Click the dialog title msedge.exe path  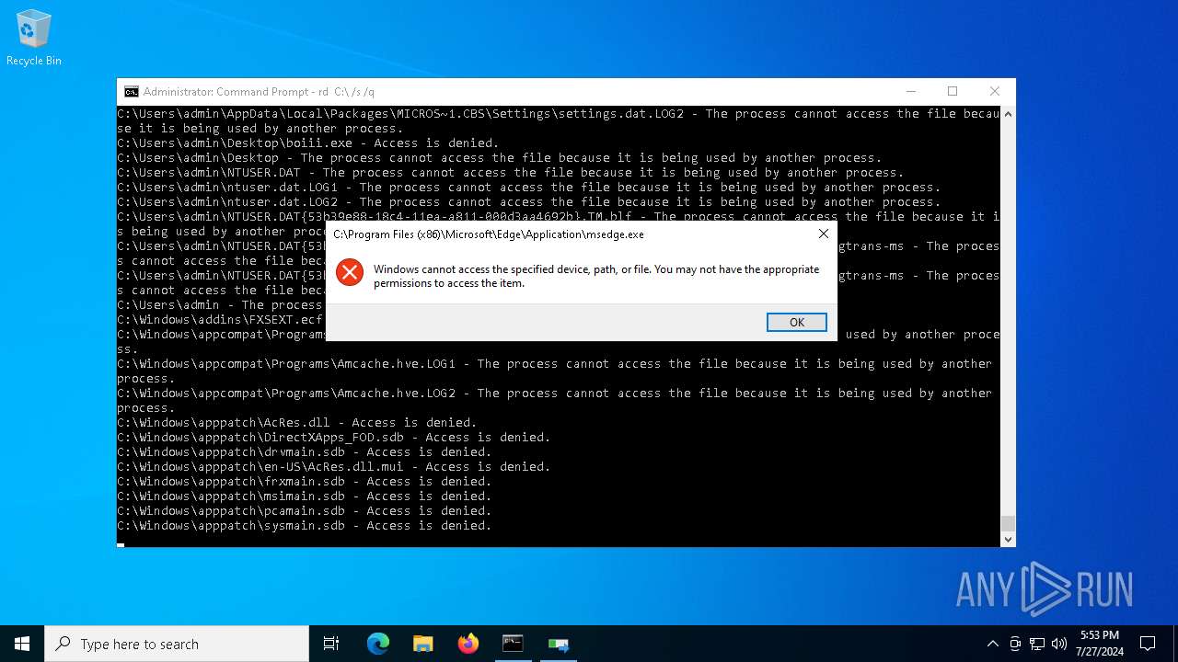pyautogui.click(x=489, y=234)
